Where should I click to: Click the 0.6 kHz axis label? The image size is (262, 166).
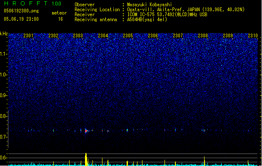click(4, 158)
